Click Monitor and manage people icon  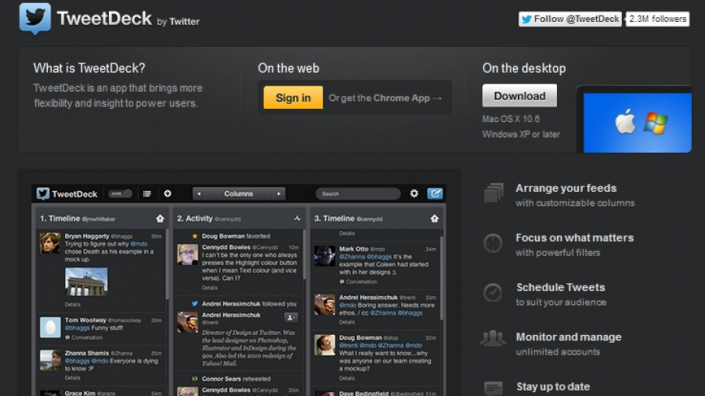point(493,338)
